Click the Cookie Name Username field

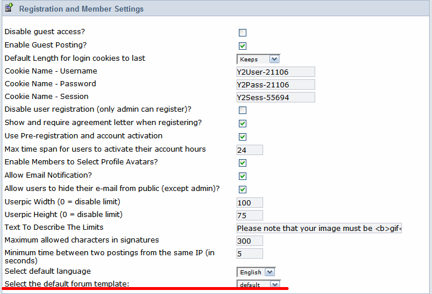pos(276,72)
